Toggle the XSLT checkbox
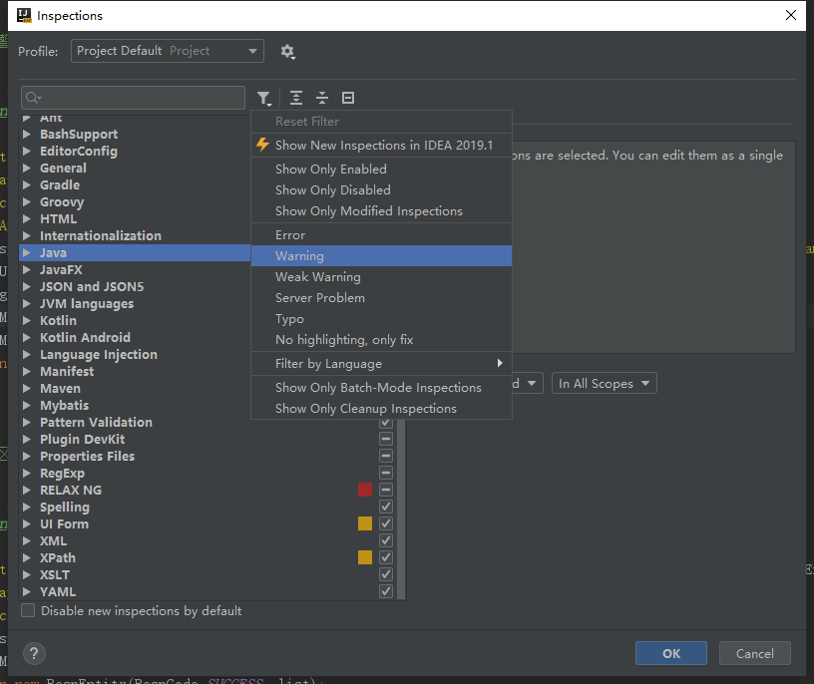 click(x=386, y=574)
